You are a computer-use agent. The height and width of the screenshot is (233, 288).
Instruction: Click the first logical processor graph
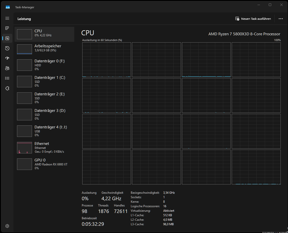tap(106, 60)
